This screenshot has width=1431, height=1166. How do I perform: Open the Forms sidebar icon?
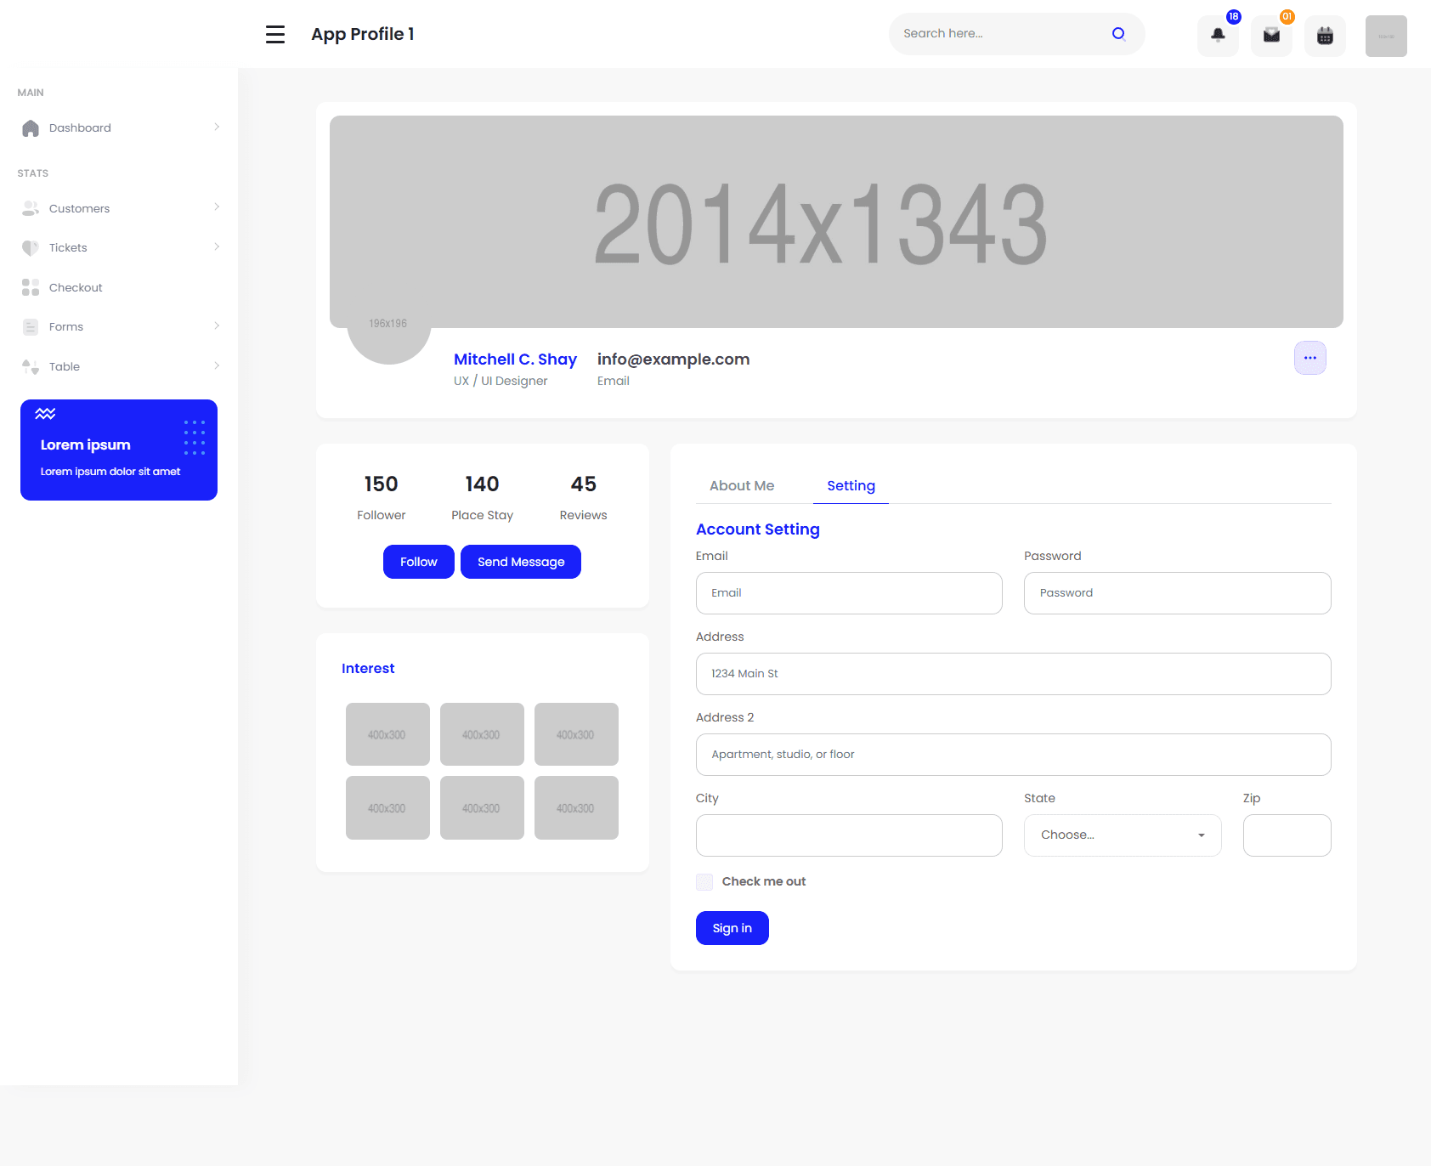[31, 326]
